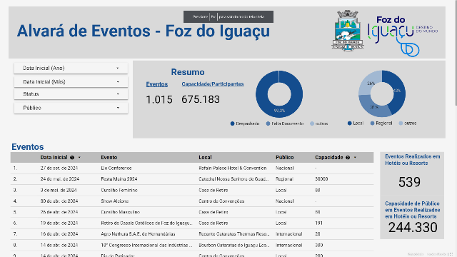Screen dimensions: 457x257
Task: Click the Regional legend swatch
Action: [372, 124]
